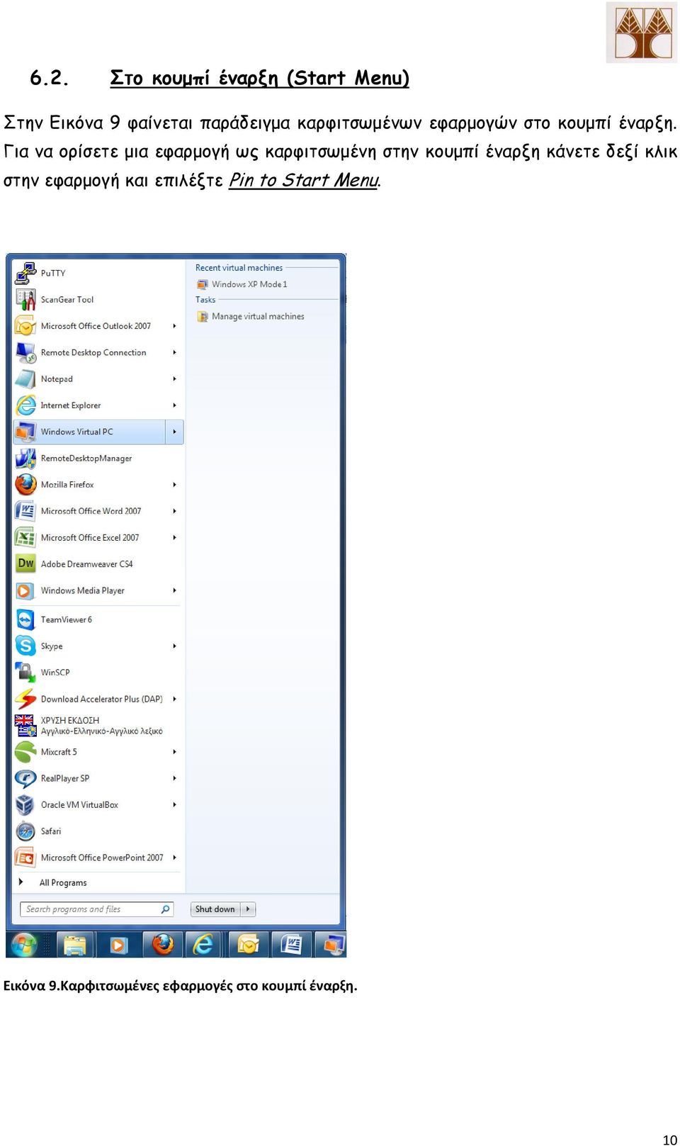Click the Skype icon
The image size is (680, 1146).
point(26,646)
